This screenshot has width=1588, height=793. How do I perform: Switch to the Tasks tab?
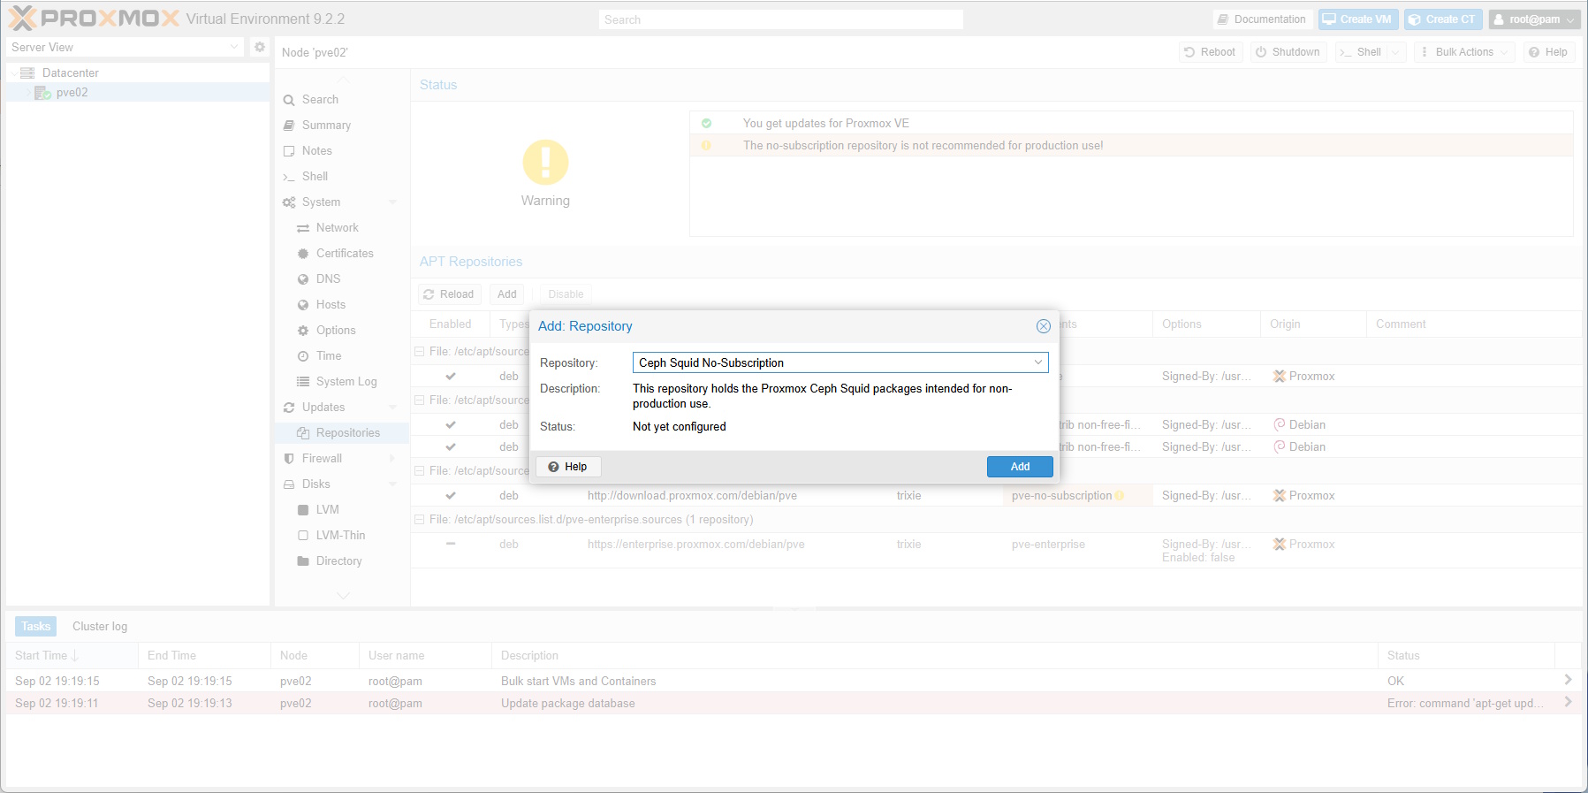tap(35, 627)
